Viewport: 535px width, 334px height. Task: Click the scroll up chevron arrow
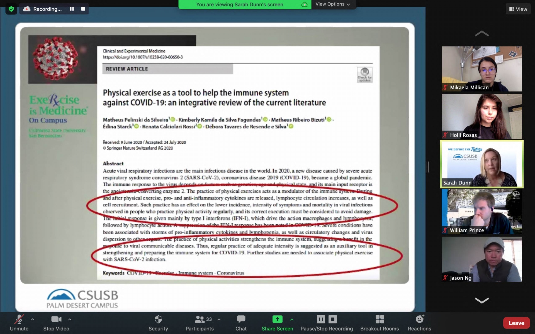pyautogui.click(x=481, y=33)
